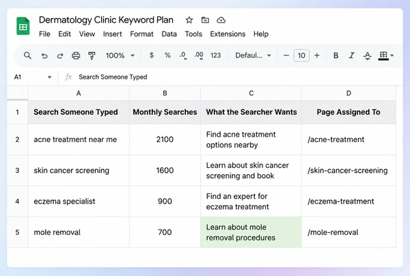
Task: Increase decimal places
Action: (x=199, y=55)
